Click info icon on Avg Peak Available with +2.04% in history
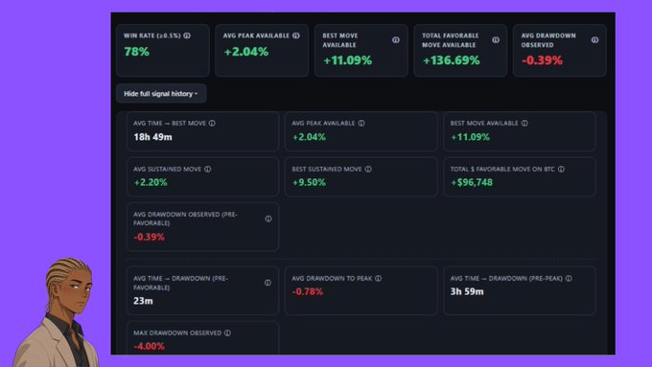The image size is (652, 367). tap(361, 123)
